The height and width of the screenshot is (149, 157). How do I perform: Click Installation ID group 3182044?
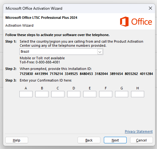tap(101, 74)
